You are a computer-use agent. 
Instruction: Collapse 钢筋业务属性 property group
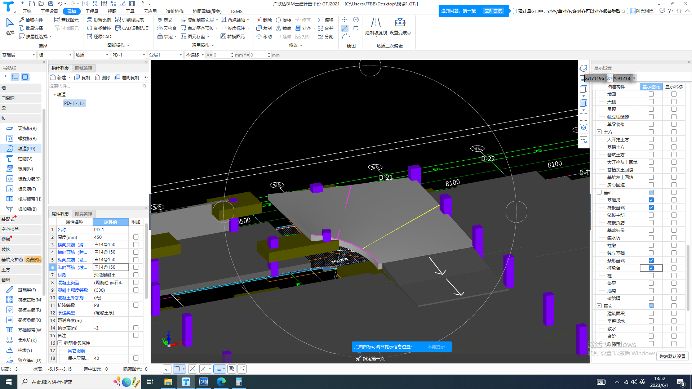tap(60, 343)
